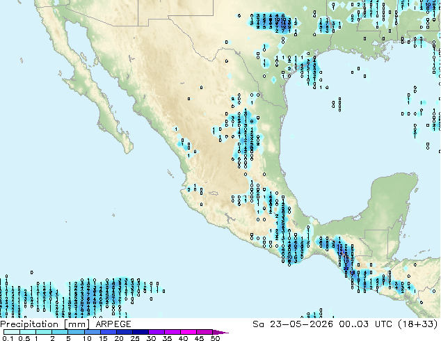Click the '25' legend value label

click(x=135, y=338)
